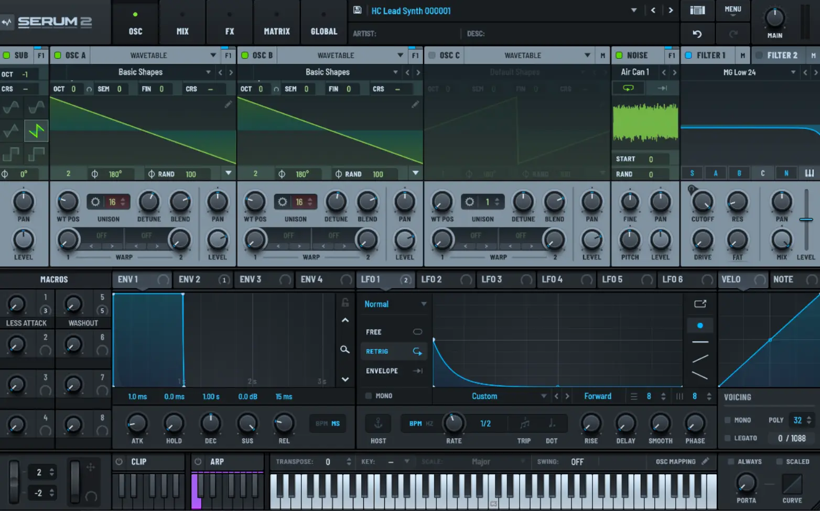820x511 pixels.
Task: Select the DOT dotted-note icon for LFO rate
Action: click(x=551, y=423)
